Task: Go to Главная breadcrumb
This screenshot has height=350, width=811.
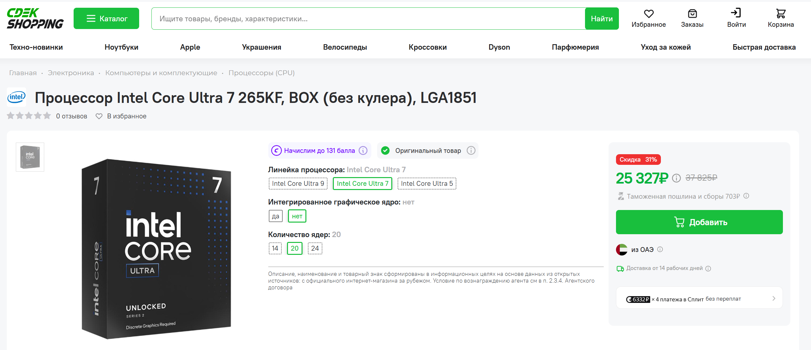Action: click(23, 73)
